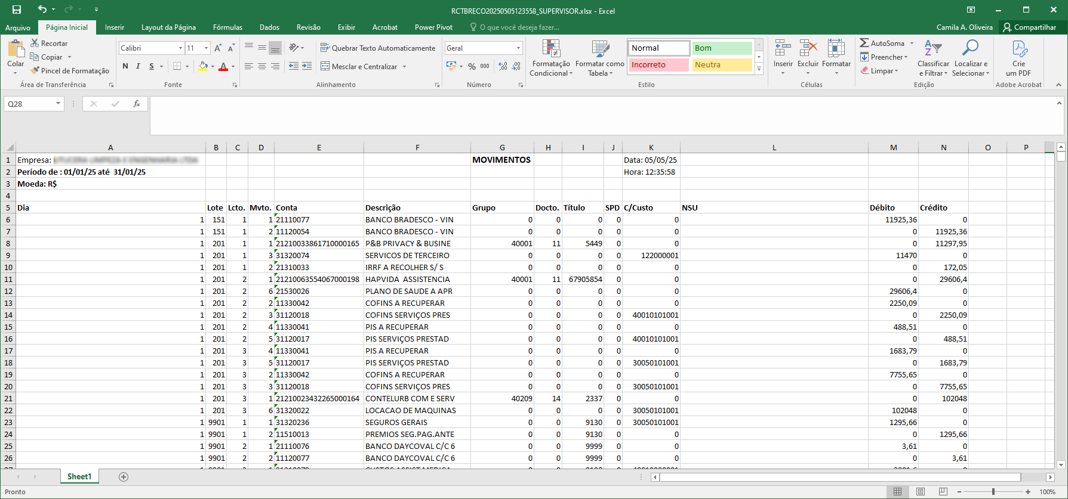The width and height of the screenshot is (1068, 499).
Task: Apply the Normal cell style
Action: (x=659, y=48)
